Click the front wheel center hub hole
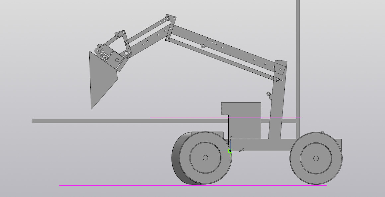Image resolution: width=385 pixels, height=197 pixels. point(205,158)
